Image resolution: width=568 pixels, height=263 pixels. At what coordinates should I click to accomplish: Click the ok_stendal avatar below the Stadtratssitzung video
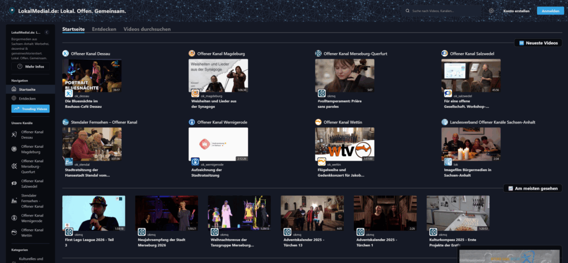pos(69,162)
